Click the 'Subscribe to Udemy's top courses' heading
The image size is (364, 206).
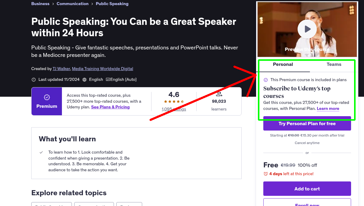(x=297, y=92)
